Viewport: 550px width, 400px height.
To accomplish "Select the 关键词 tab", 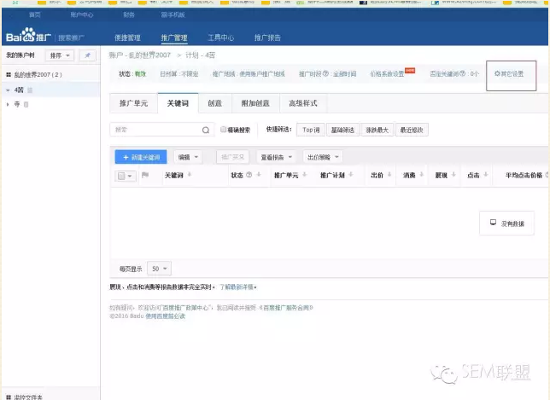I will coord(178,103).
